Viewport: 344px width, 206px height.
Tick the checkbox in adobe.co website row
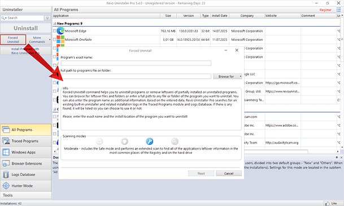[55, 125]
